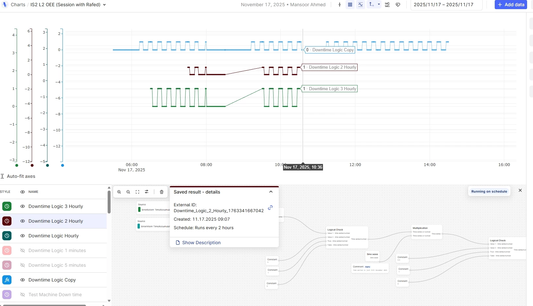Viewport: 533px width, 306px height.
Task: Open the chart title dropdown chevron
Action: point(104,5)
